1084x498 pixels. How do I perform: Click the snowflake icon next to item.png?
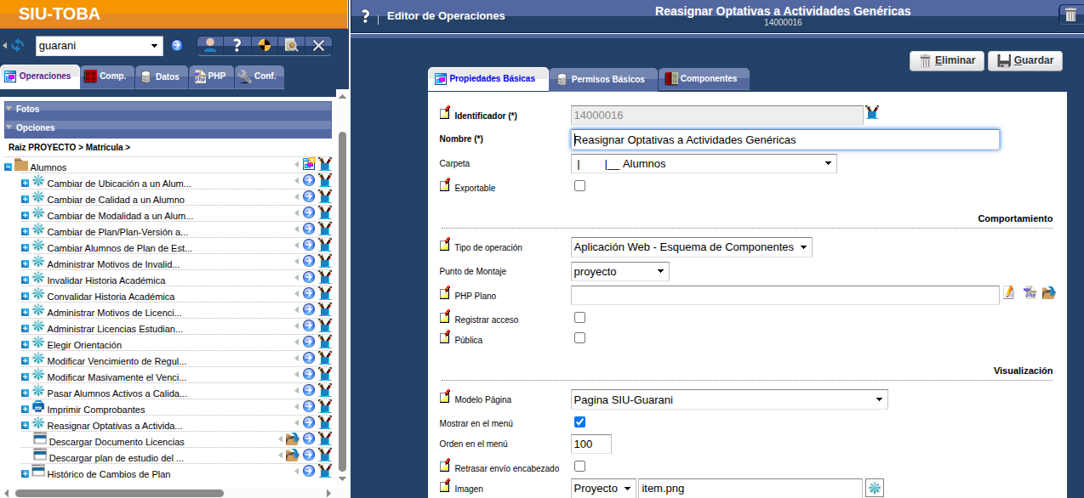click(875, 488)
